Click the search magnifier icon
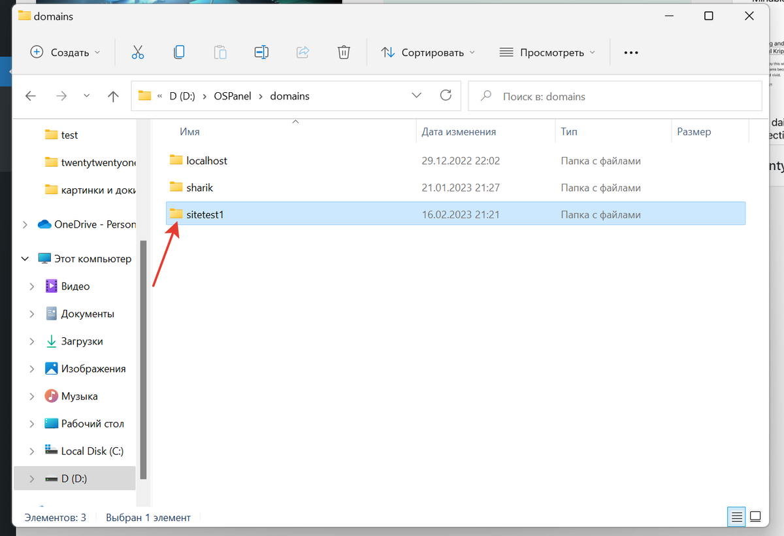This screenshot has width=784, height=536. pyautogui.click(x=485, y=96)
